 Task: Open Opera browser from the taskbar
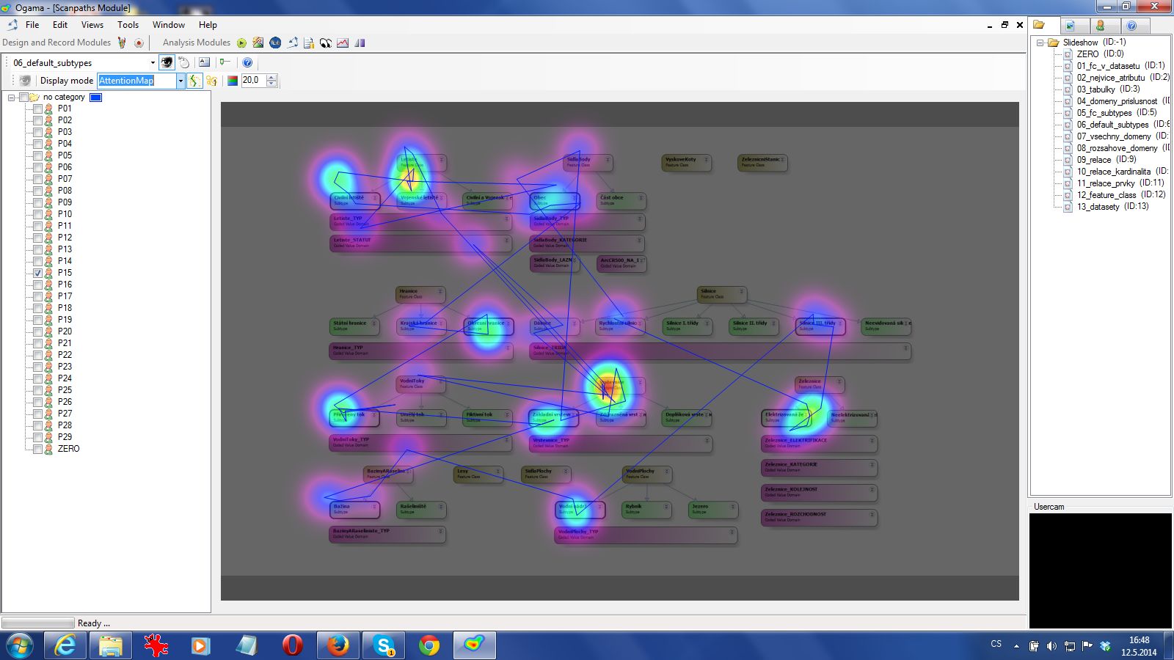(292, 646)
